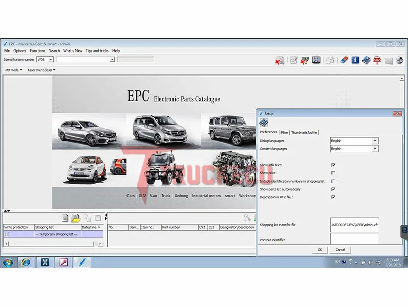Screen dimensions: 408x306
Task: Click the delete search icon with red X
Action: [x=279, y=60]
